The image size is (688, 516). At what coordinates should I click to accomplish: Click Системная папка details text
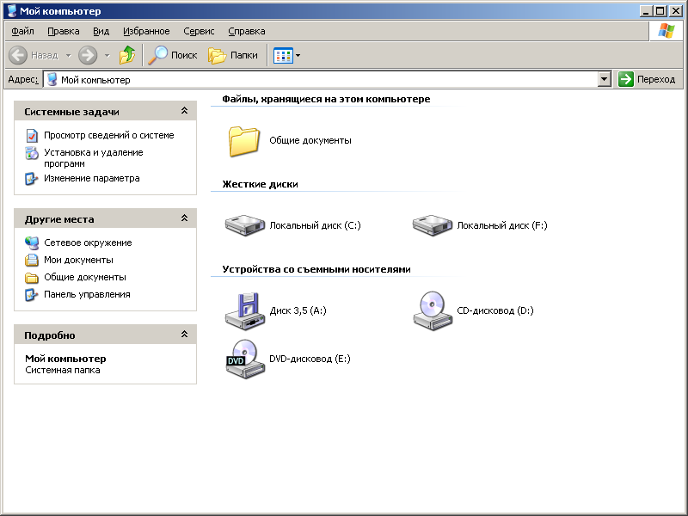coord(63,371)
